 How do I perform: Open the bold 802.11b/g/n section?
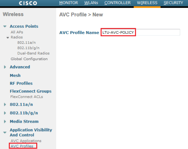[x=24, y=113]
